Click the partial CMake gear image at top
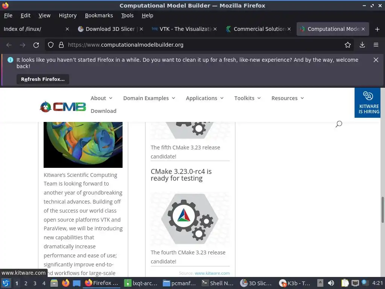 [190, 131]
